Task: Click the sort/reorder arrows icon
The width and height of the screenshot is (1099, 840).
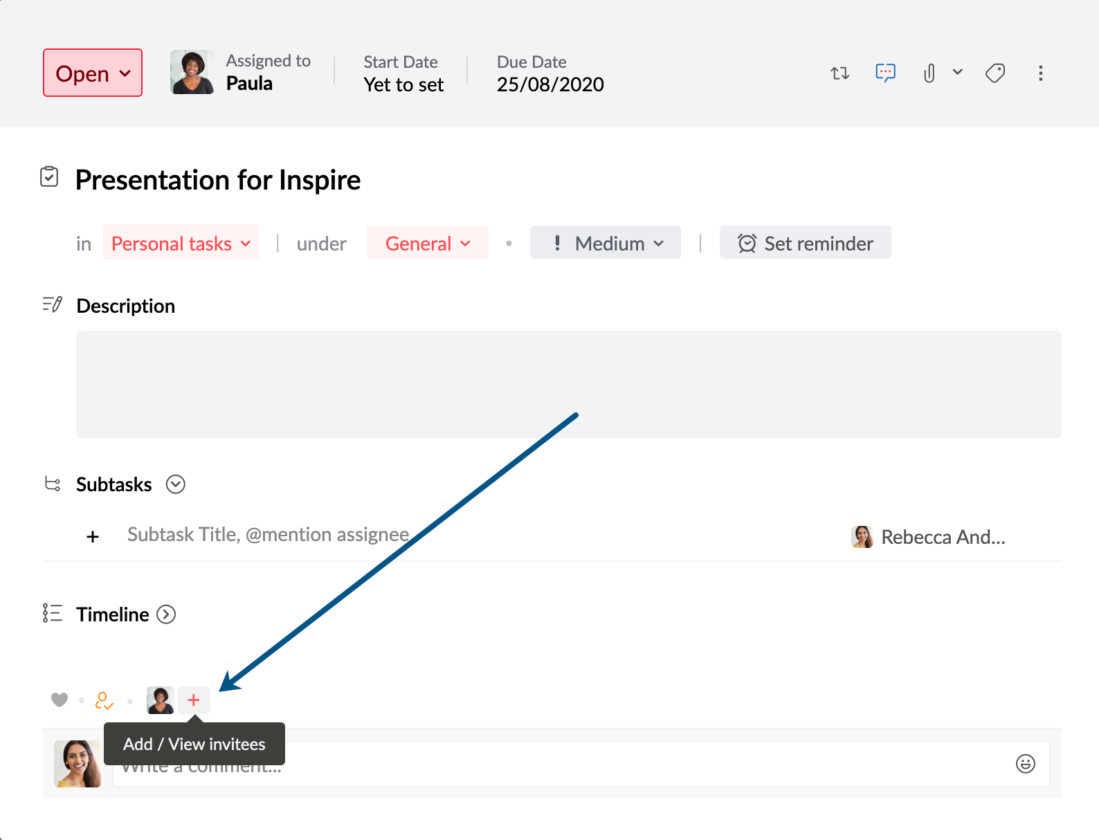Action: [x=839, y=73]
